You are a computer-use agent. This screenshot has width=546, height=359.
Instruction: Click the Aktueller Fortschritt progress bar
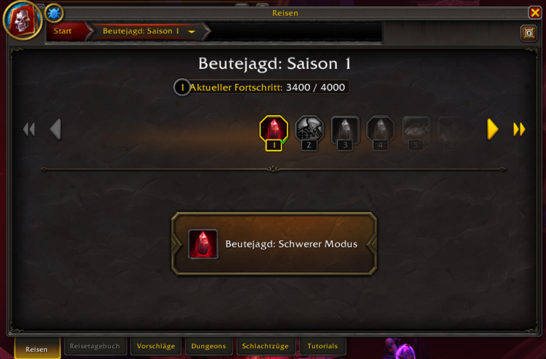[262, 87]
